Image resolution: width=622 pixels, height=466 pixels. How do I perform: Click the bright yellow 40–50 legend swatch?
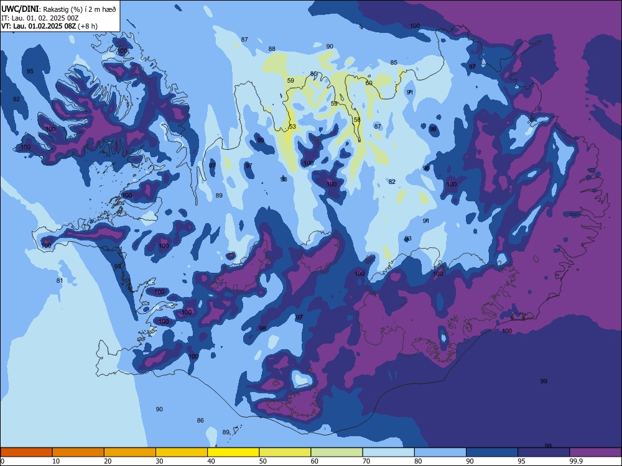[x=233, y=452]
